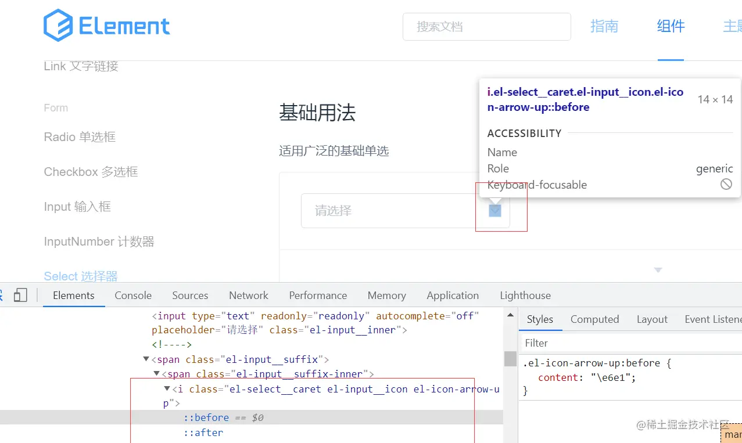Viewport: 742px width, 443px height.
Task: Open the 请选择 select dropdown arrow
Action: (495, 211)
